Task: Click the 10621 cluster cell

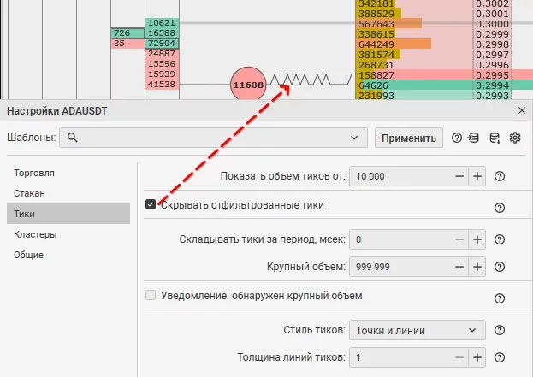Action: [x=162, y=23]
